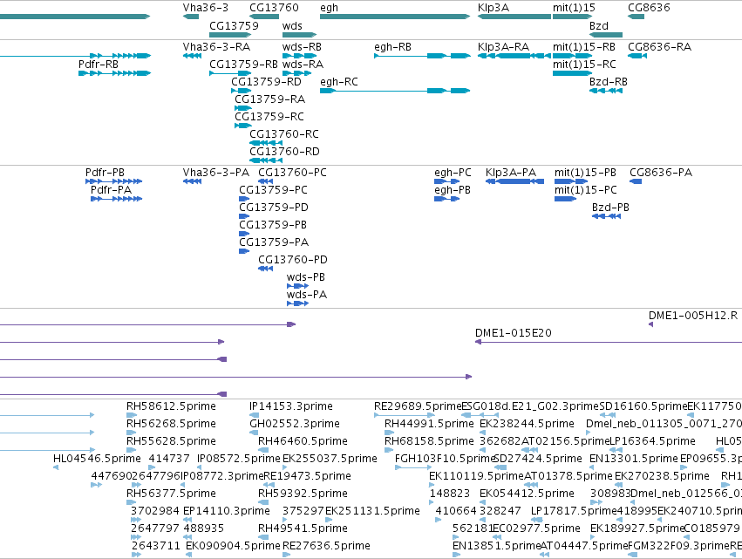Click the CG13759-RB transcript label
The height and width of the screenshot is (559, 742).
tap(244, 65)
